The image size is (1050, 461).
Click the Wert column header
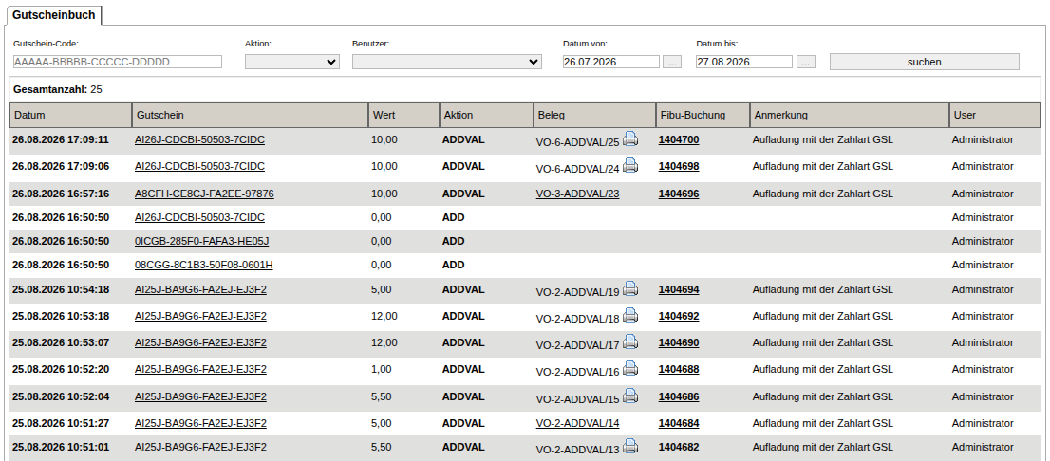coord(403,115)
